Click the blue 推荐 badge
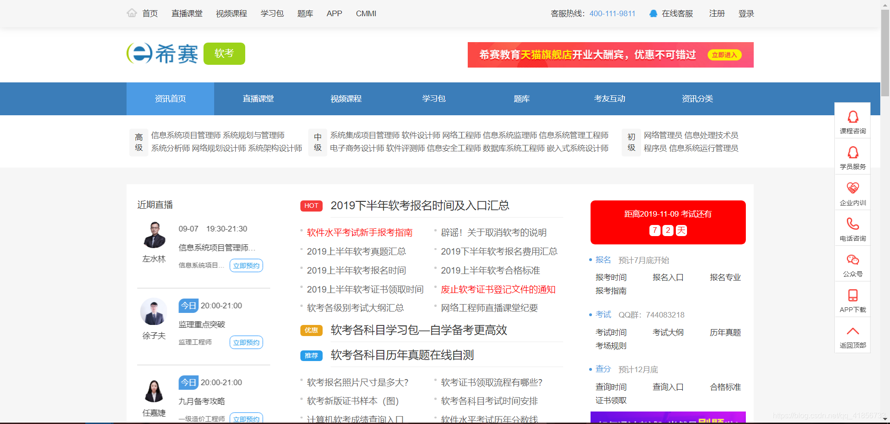890x424 pixels. [311, 355]
